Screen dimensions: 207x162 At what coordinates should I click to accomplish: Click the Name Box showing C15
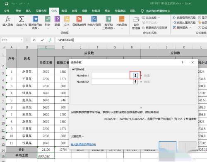point(11,40)
